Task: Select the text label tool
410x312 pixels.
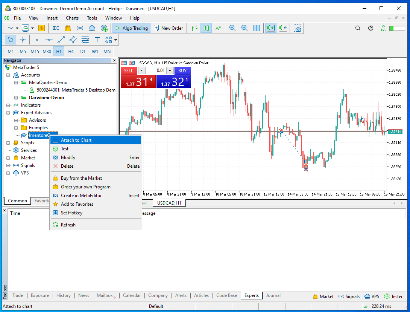Action: pyautogui.click(x=97, y=40)
